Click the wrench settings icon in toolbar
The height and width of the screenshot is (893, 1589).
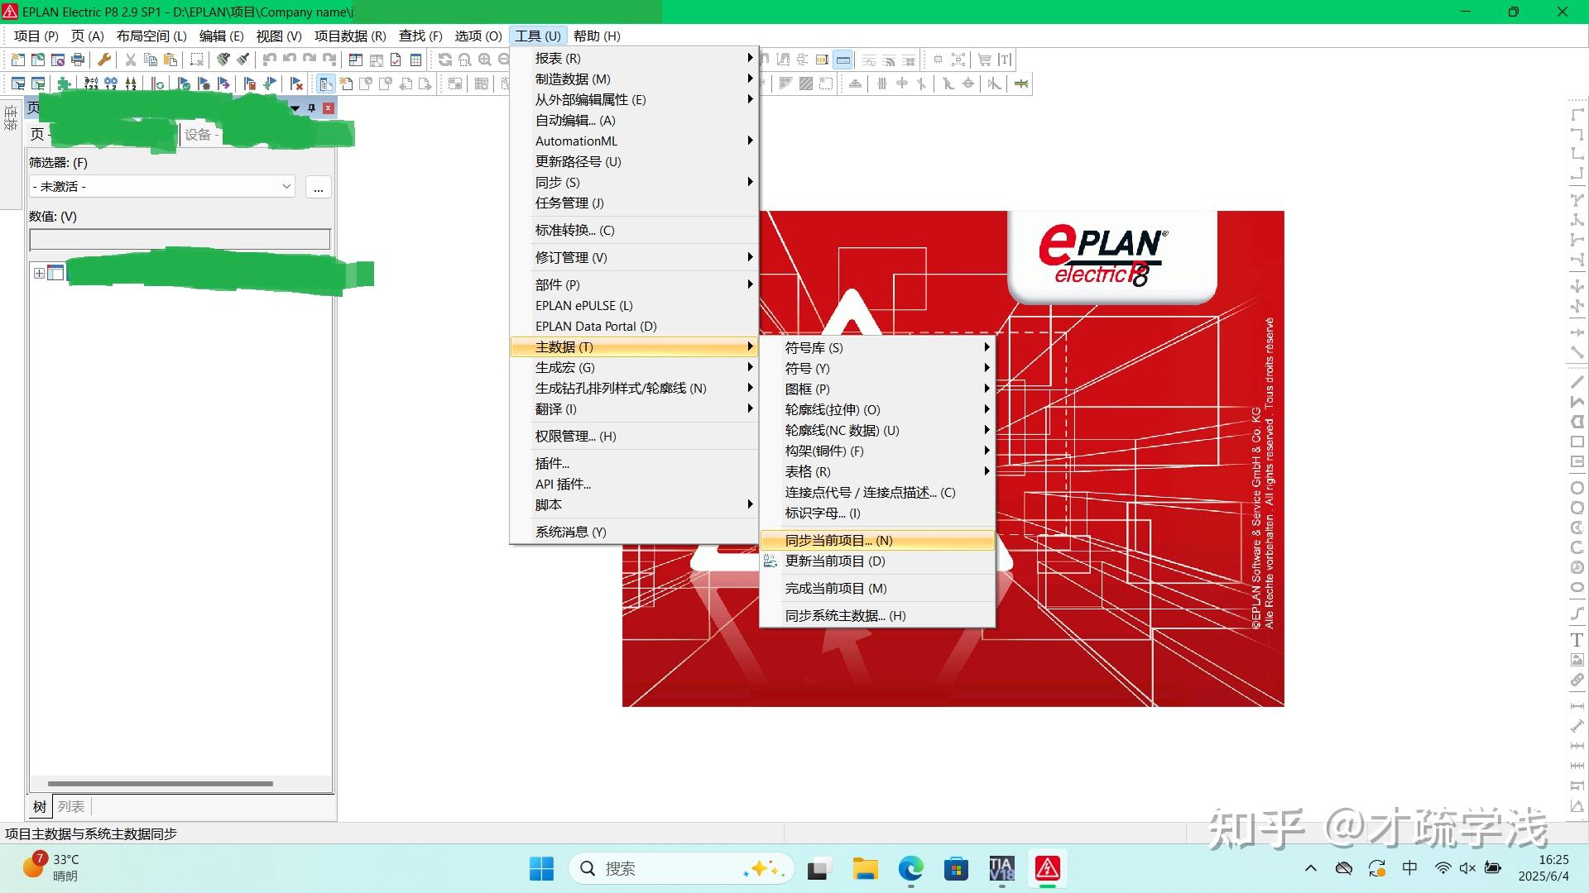[x=104, y=60]
